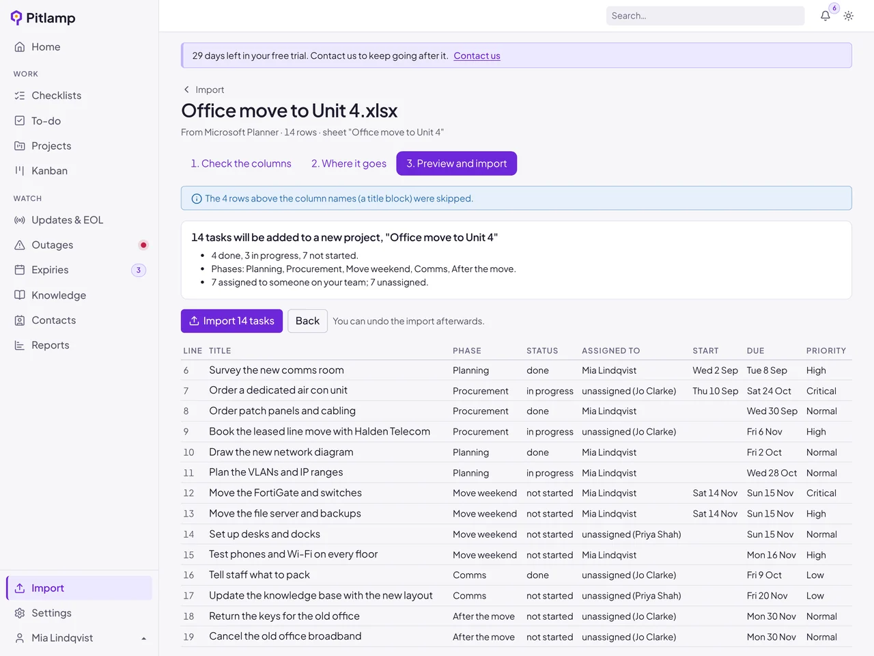Image resolution: width=874 pixels, height=656 pixels.
Task: Click the Back button
Action: click(x=307, y=321)
